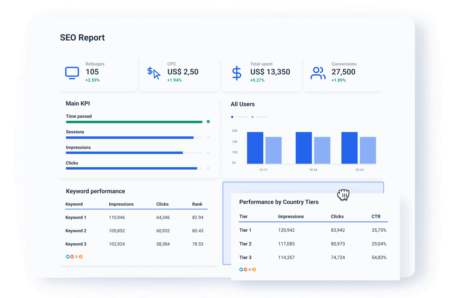
Task: Click the CTR column header in country tiers
Action: tap(376, 216)
